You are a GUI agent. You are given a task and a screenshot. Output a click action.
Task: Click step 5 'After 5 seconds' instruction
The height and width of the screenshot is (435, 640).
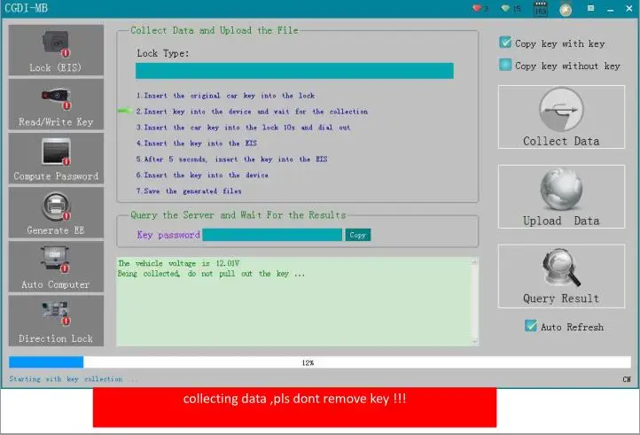click(x=231, y=159)
